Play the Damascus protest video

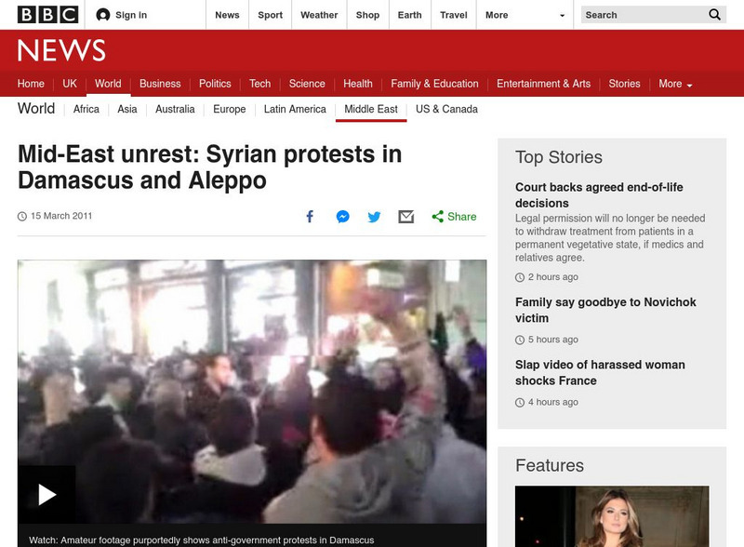47,494
